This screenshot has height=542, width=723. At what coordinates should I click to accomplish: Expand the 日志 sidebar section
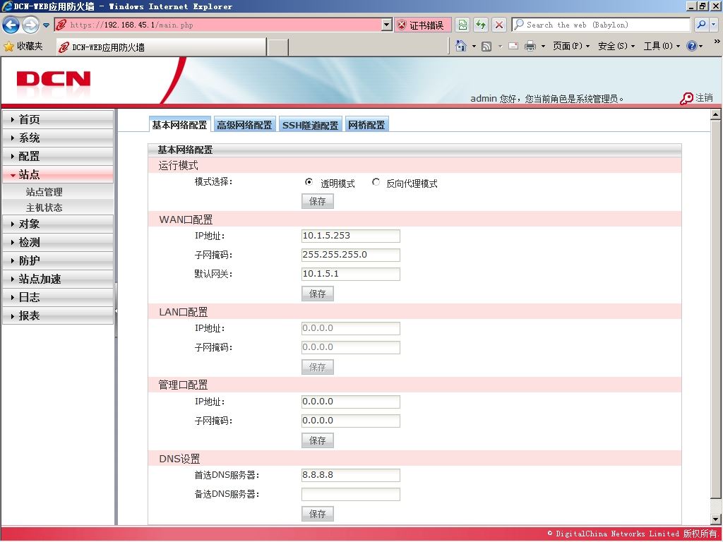(58, 297)
